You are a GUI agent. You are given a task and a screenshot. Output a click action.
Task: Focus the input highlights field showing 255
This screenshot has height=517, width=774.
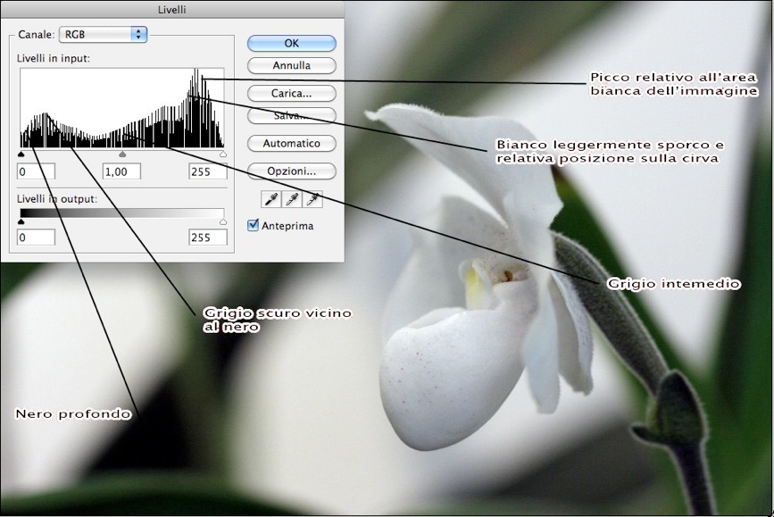click(x=207, y=171)
